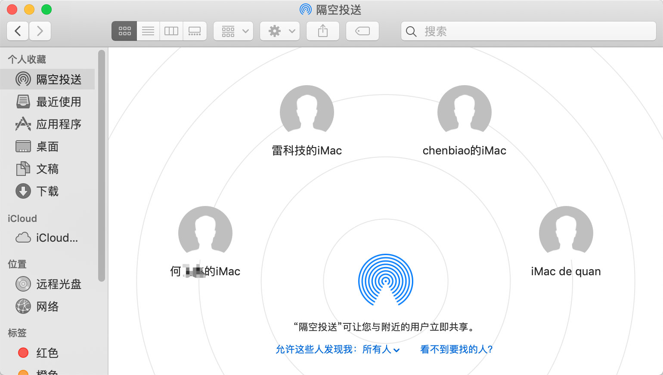The image size is (663, 375).
Task: Click the applications icon beside 应用程序
Action: [23, 124]
